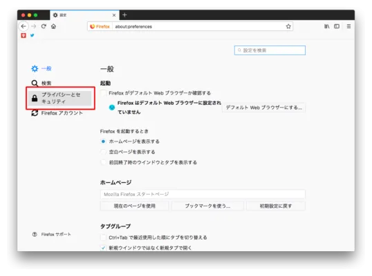Click the 設定を検索 search field
The width and height of the screenshot is (372, 276).
270,50
